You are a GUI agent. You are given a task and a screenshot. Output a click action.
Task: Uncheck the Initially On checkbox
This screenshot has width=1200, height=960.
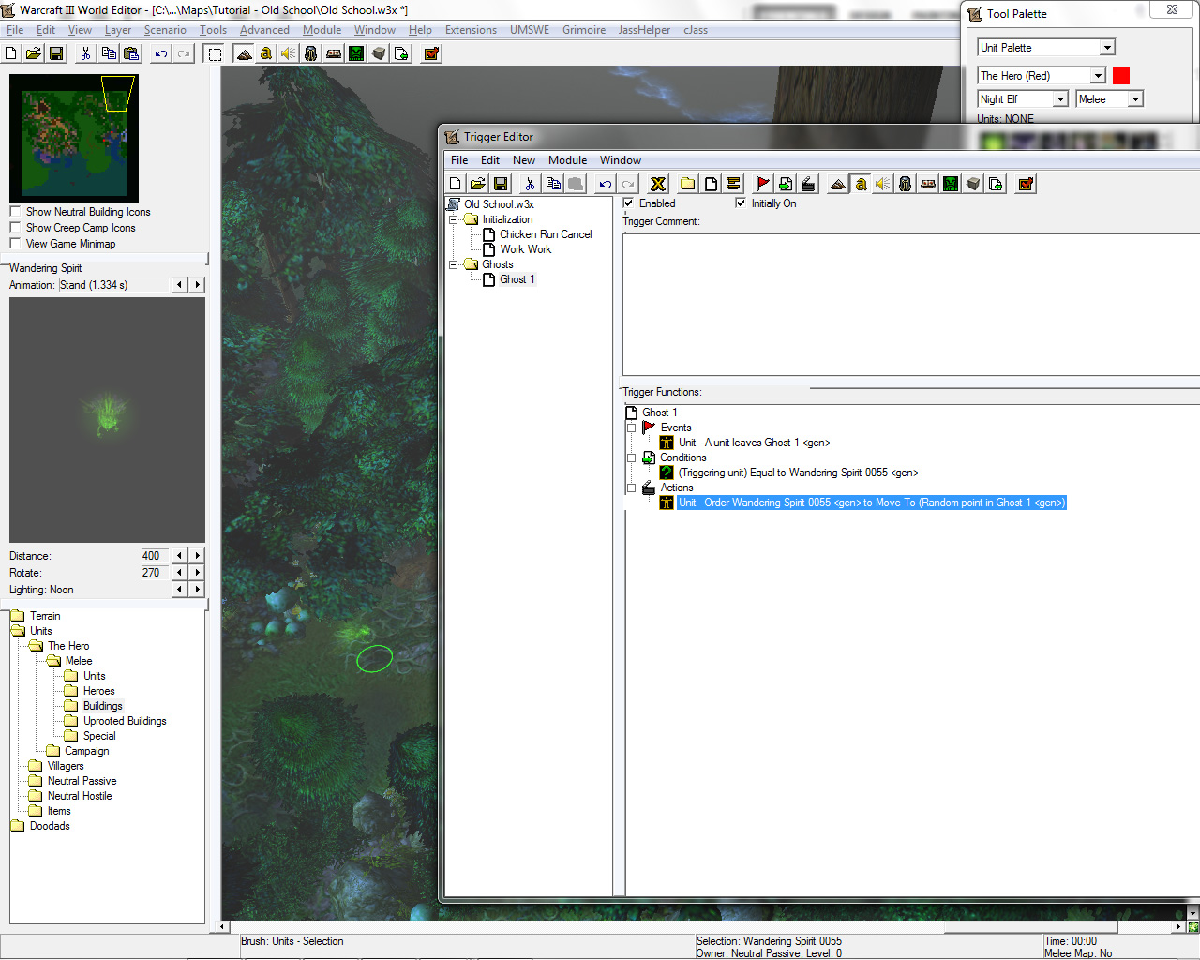click(x=742, y=203)
